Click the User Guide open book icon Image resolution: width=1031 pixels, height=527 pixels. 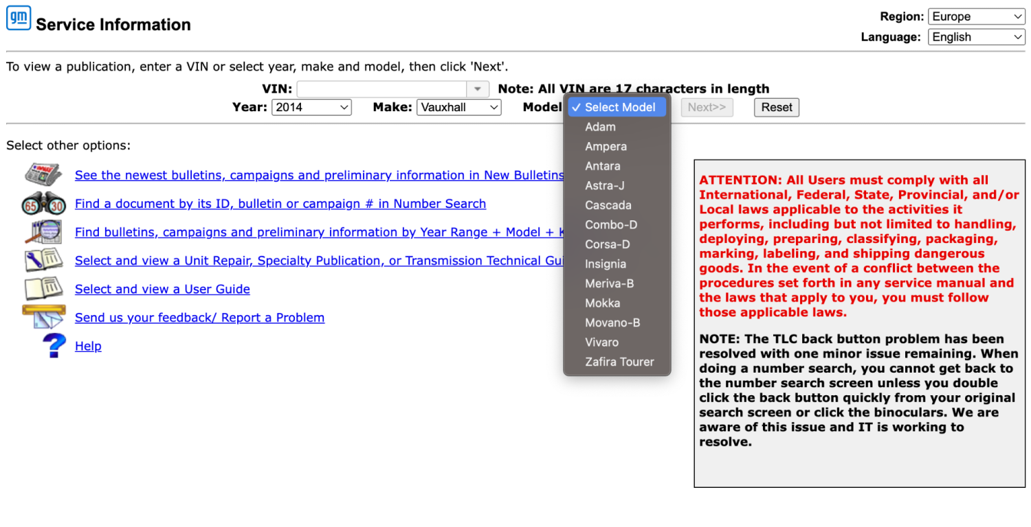click(x=43, y=289)
